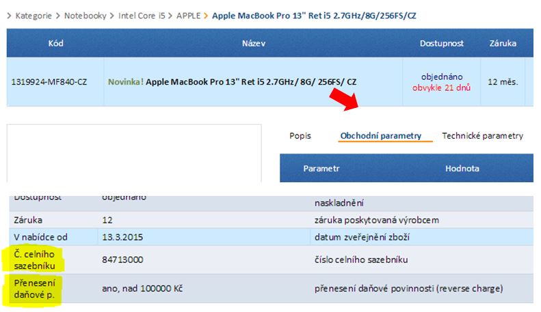Image resolution: width=541 pixels, height=312 pixels.
Task: Click chevron before Kategorie breadcrumb
Action: tap(9, 16)
